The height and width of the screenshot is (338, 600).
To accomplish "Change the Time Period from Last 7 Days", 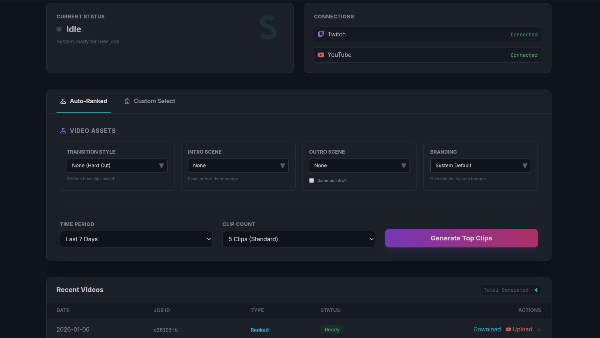I will pyautogui.click(x=136, y=239).
